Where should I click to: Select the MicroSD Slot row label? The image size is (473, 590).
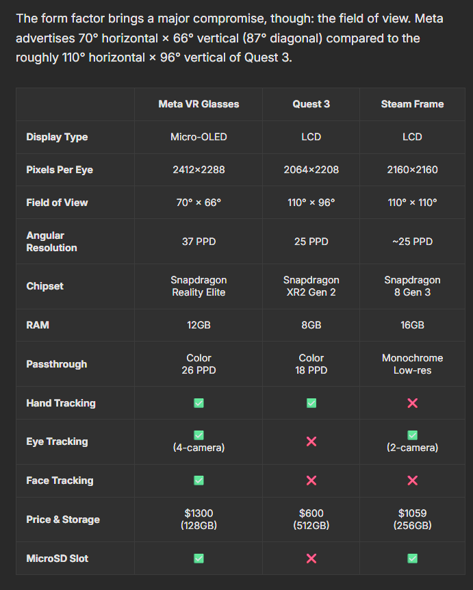[x=57, y=559]
